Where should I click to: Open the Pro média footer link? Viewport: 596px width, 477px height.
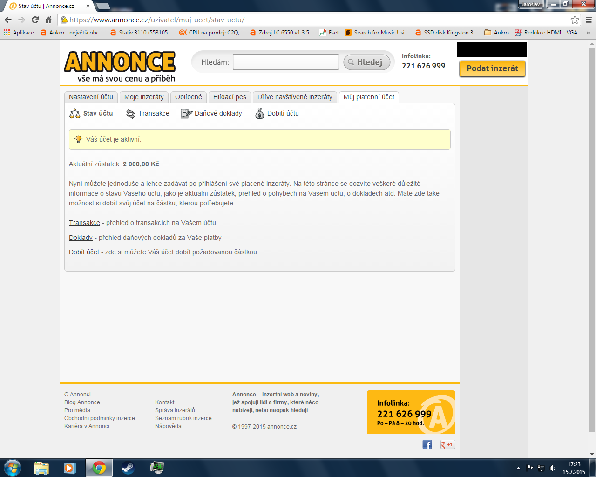(77, 410)
